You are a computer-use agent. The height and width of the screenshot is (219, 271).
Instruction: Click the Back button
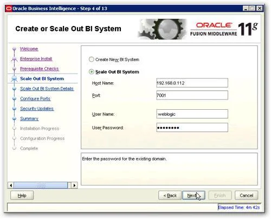click(170, 195)
